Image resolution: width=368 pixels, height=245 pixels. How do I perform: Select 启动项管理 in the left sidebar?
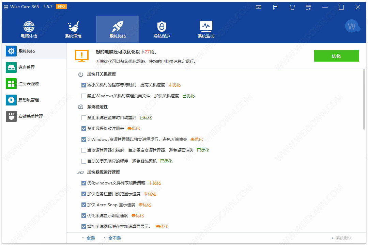(28, 100)
